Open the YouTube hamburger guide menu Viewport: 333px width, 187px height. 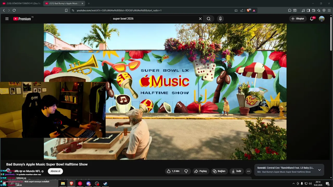(x=7, y=19)
